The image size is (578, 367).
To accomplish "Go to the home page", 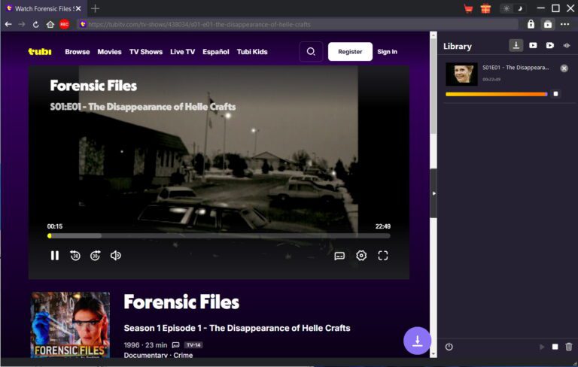I will click(50, 24).
